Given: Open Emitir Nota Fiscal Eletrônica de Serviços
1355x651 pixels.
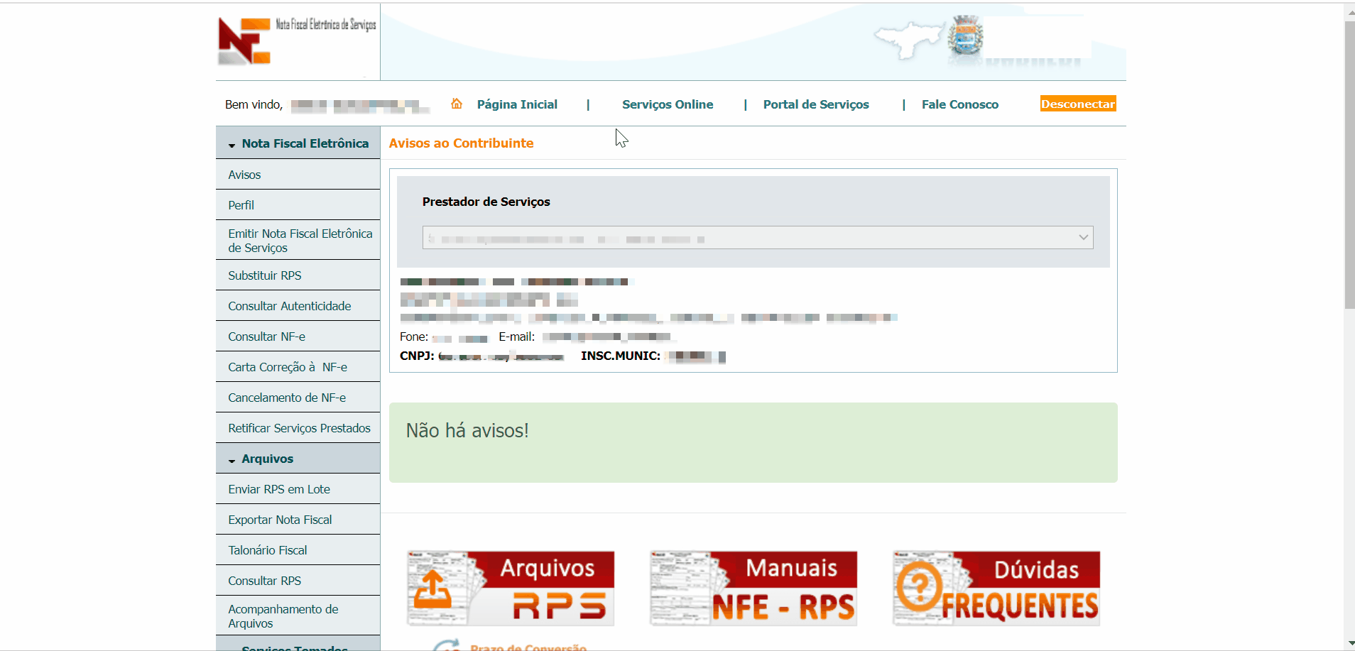Looking at the screenshot, I should [x=299, y=241].
